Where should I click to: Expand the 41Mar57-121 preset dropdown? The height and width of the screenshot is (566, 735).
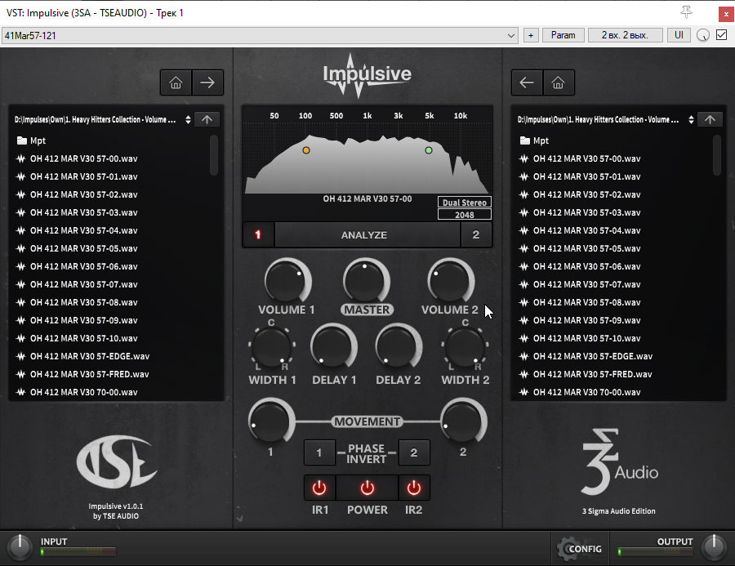511,36
